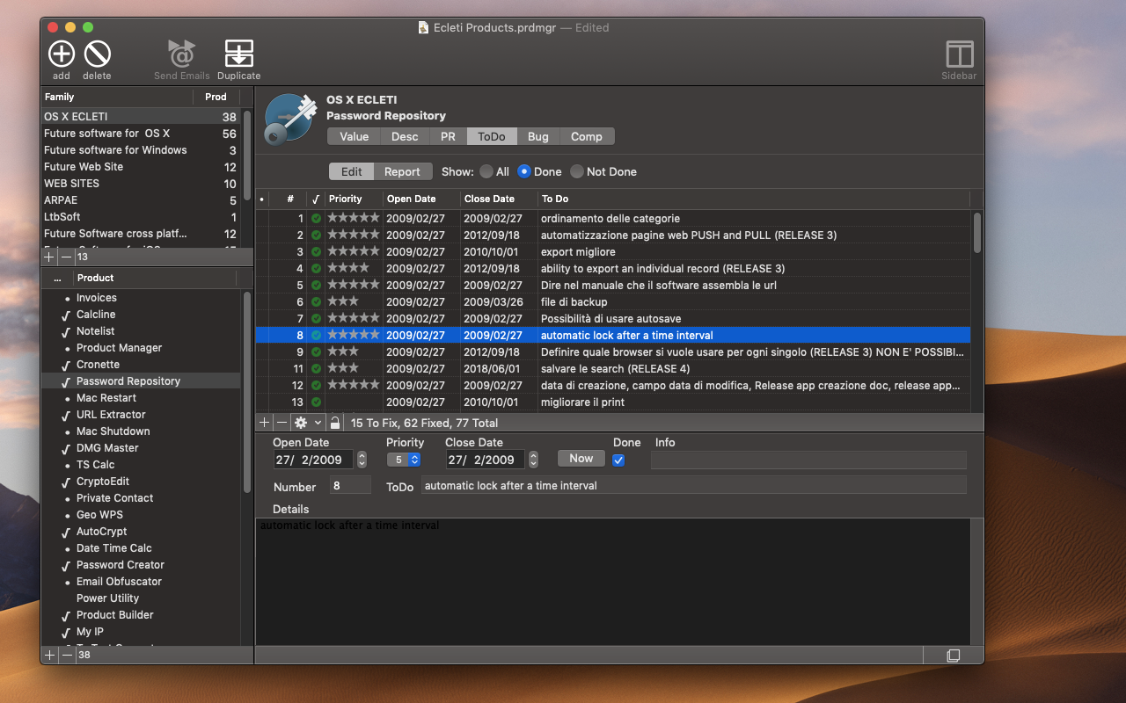Open the gear actions dropdown menu
This screenshot has width=1126, height=703.
pos(307,423)
